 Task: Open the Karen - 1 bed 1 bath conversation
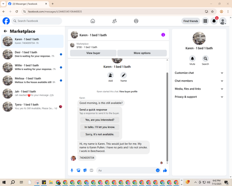coord(32,41)
